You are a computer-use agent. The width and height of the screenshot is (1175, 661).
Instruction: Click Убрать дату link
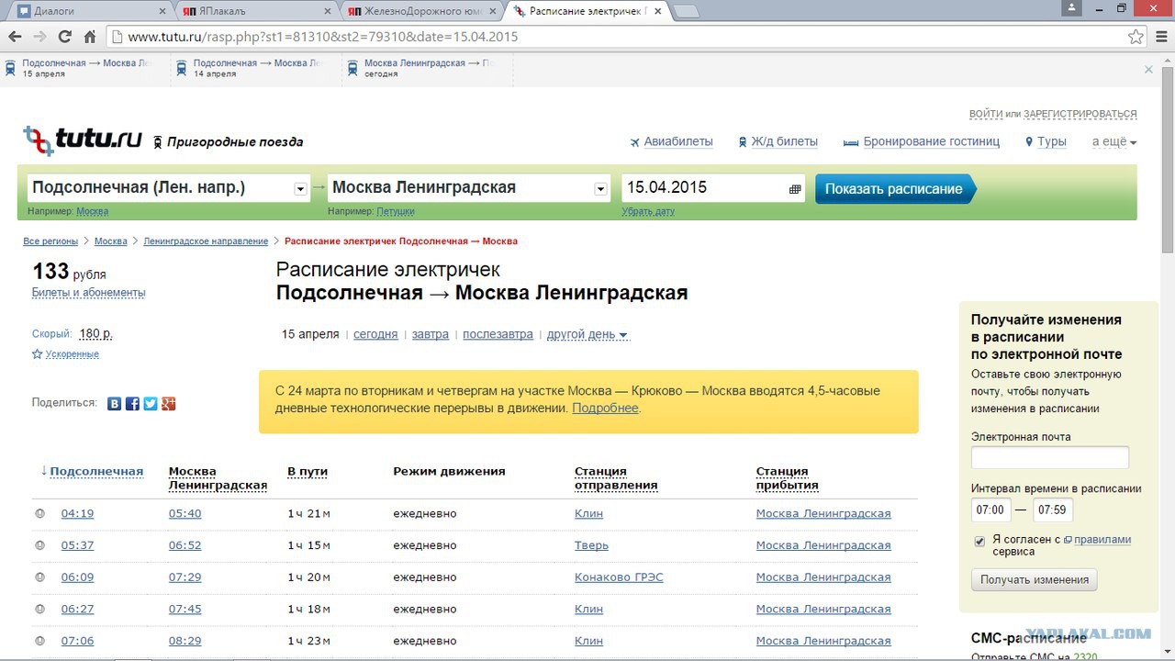[x=648, y=211]
